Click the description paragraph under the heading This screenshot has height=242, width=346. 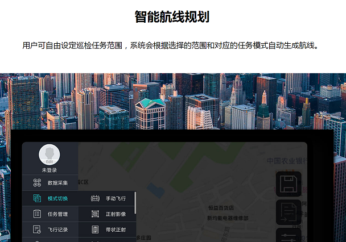pos(172,45)
